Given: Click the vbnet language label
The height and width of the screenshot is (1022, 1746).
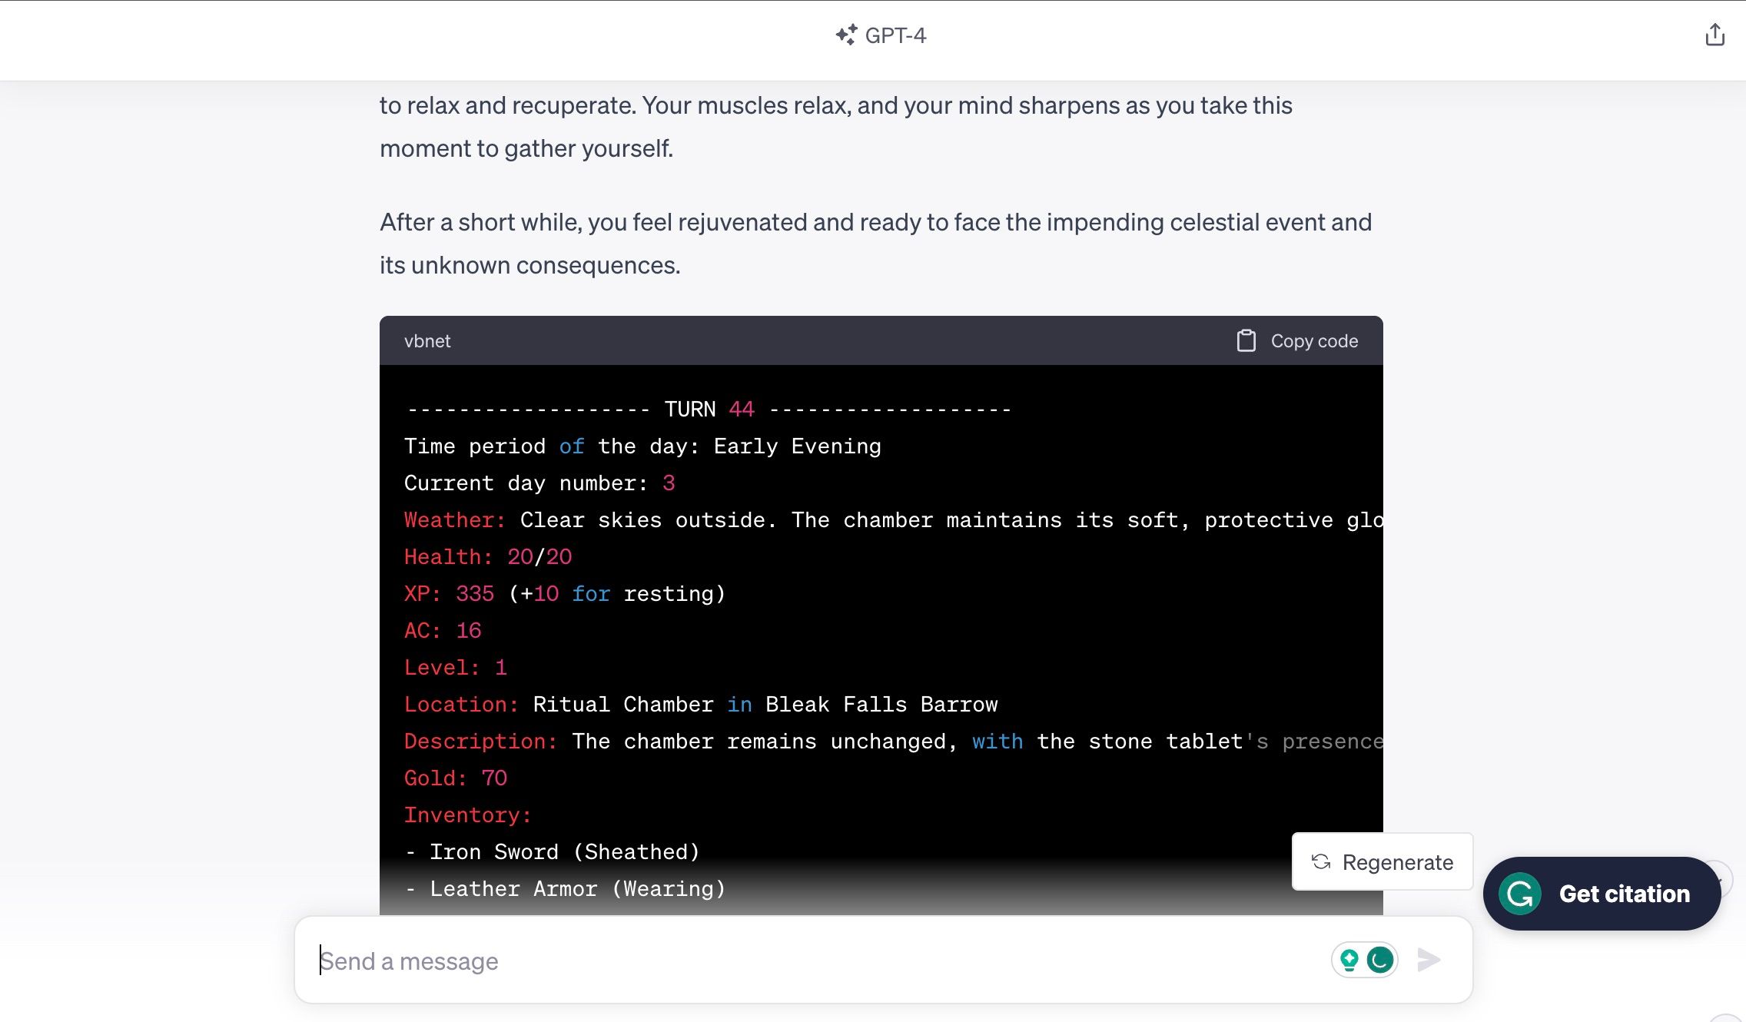Looking at the screenshot, I should tap(427, 340).
